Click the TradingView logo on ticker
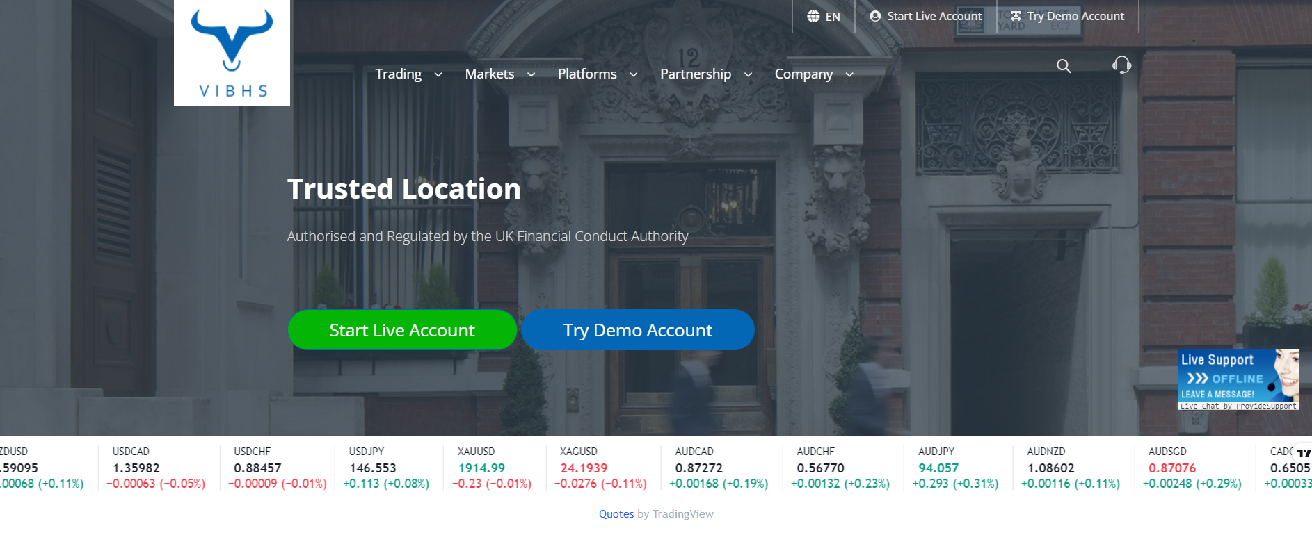This screenshot has width=1312, height=551. (1303, 452)
